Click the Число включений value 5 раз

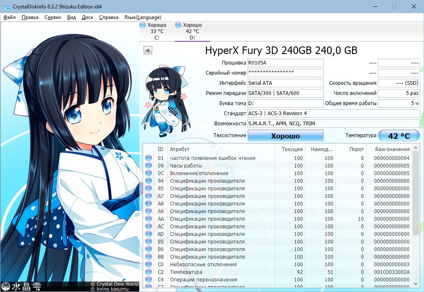coord(399,93)
